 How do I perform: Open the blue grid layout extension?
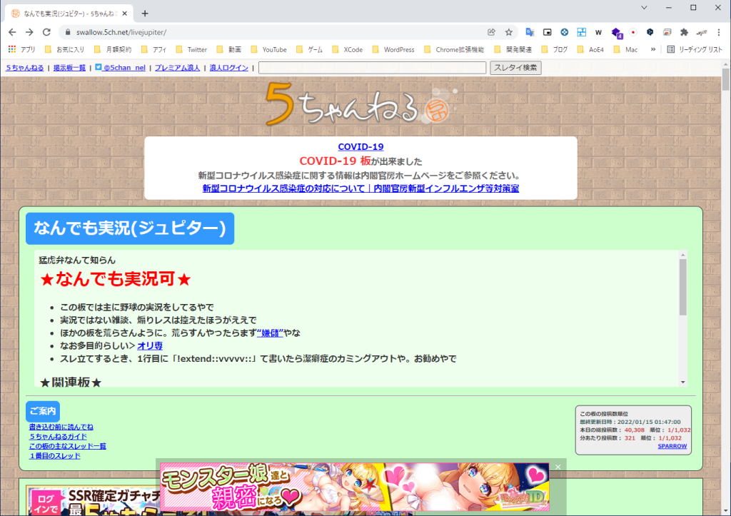pyautogui.click(x=581, y=32)
